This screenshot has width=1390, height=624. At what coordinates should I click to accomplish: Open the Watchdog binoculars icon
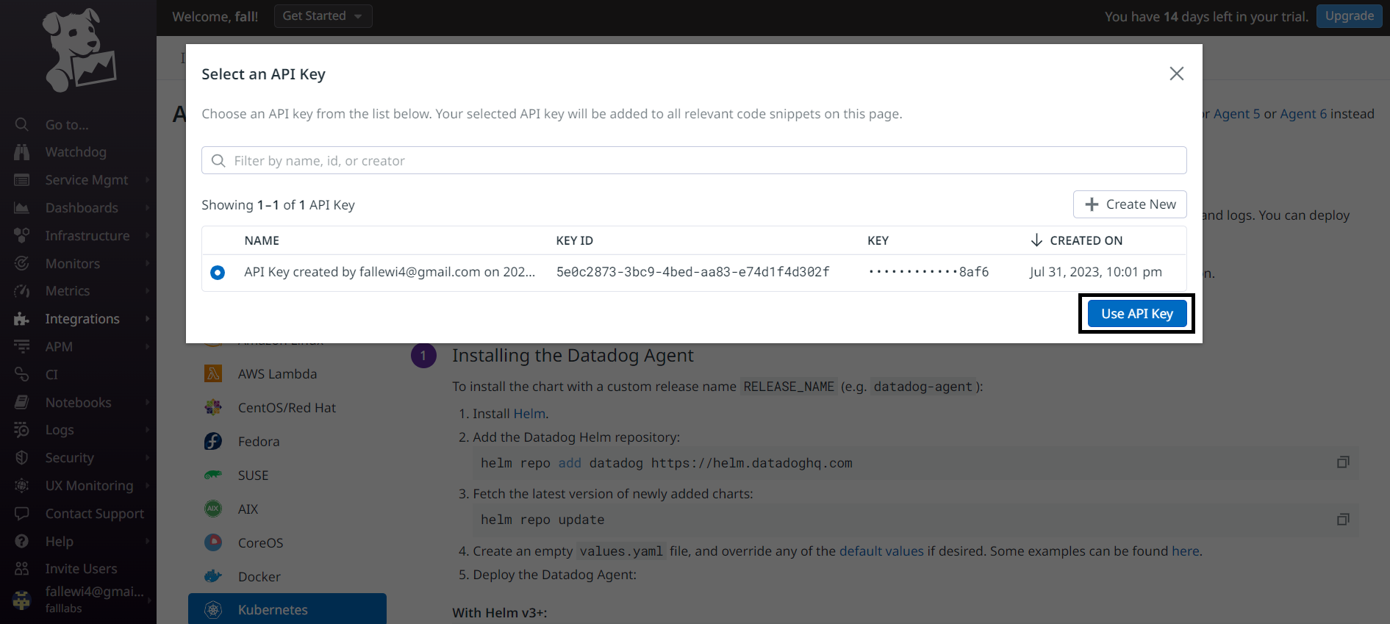click(x=22, y=152)
